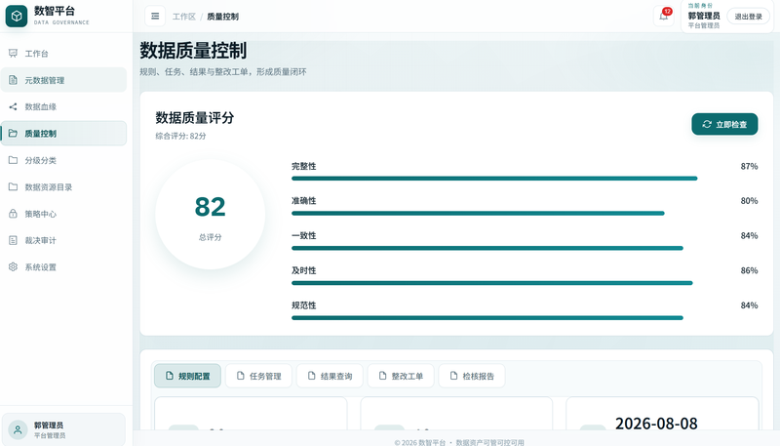The image size is (780, 446).
Task: Click the 郭管理员 identity in the header
Action: [704, 16]
